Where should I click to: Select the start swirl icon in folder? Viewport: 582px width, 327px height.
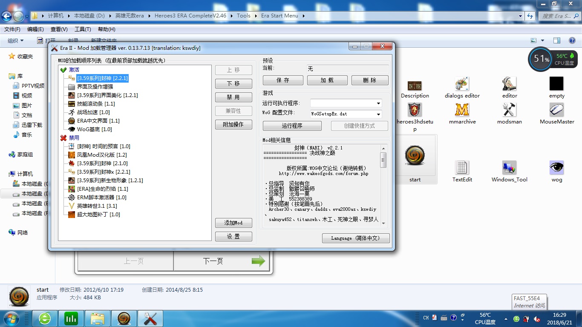tap(415, 155)
